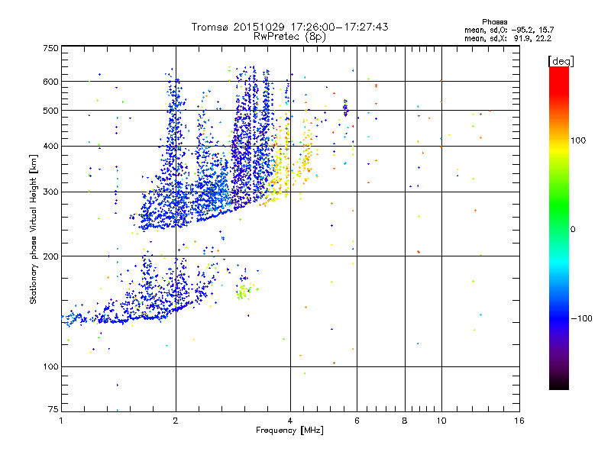Image resolution: width=611 pixels, height=458 pixels.
Task: Click the y-axis tick label "750"
Action: (x=51, y=48)
